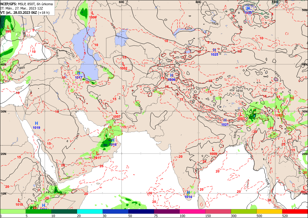This screenshot has width=308, height=218.
Task: Click the red 520+ legend swatch
Action: pyautogui.click(x=295, y=212)
